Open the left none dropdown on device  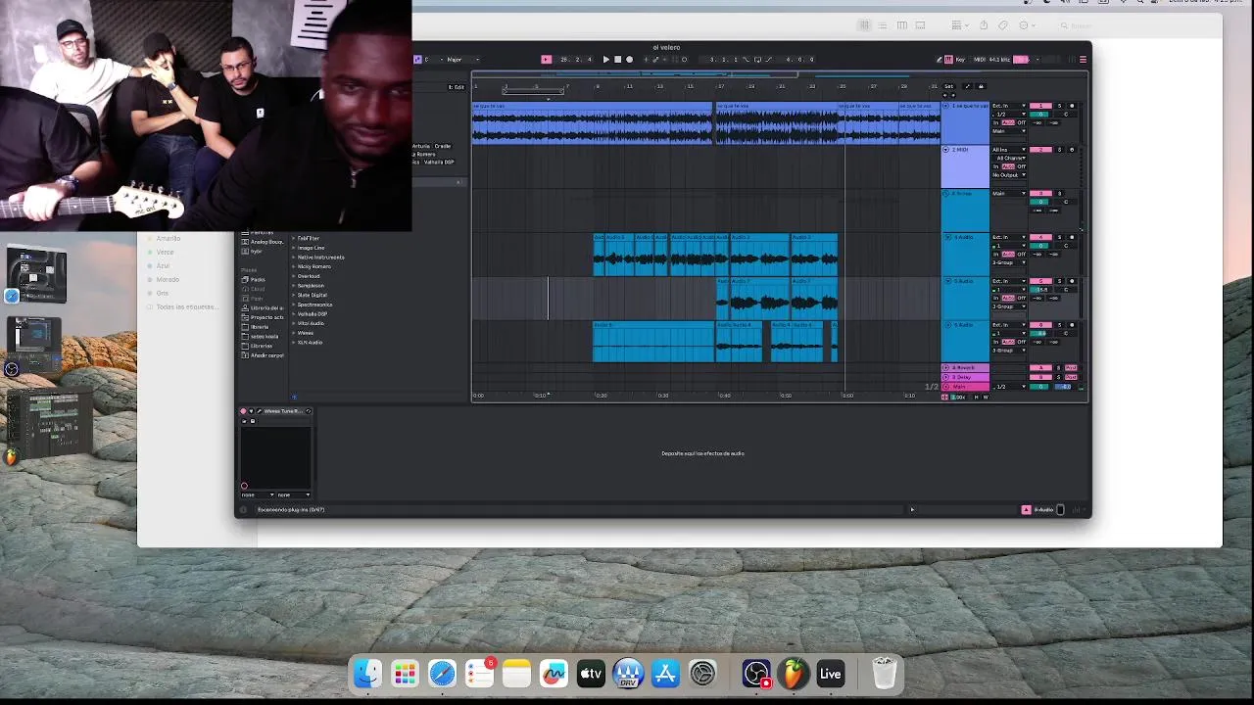[258, 494]
